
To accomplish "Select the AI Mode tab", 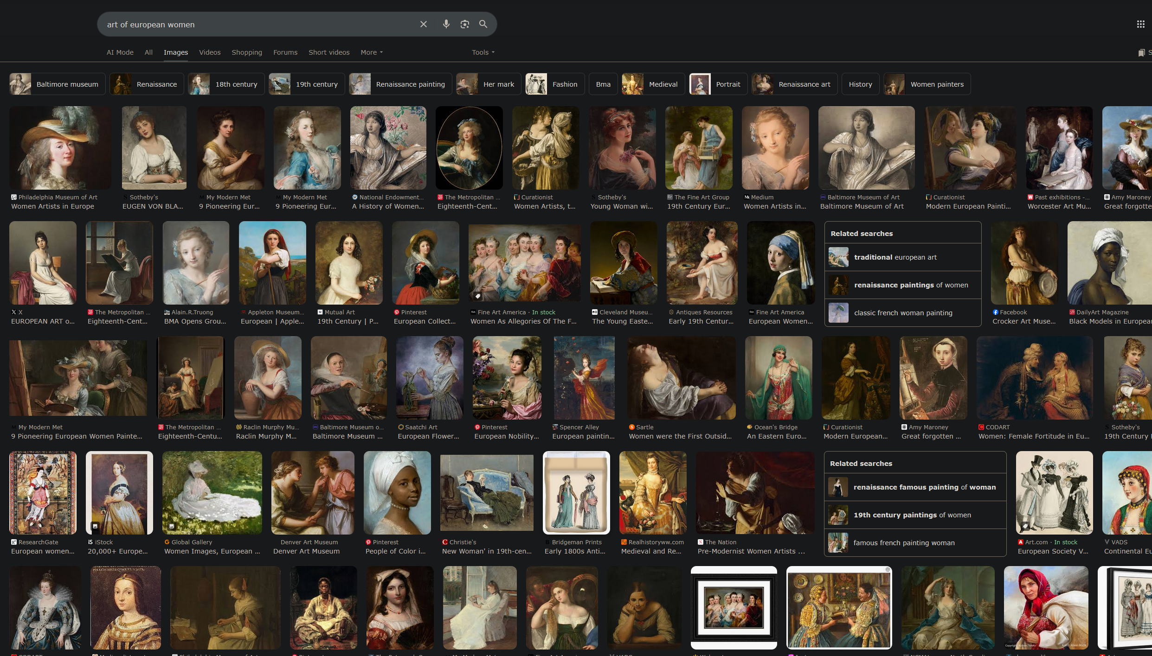I will click(x=120, y=52).
